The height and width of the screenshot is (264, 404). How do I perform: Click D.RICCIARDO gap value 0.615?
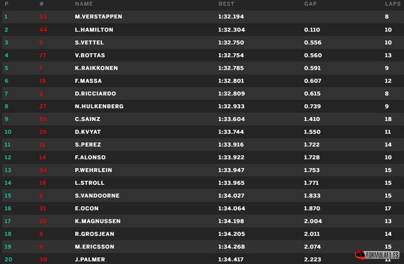tap(312, 94)
